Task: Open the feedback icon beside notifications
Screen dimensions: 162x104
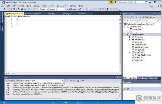Action: (x=116, y=2)
